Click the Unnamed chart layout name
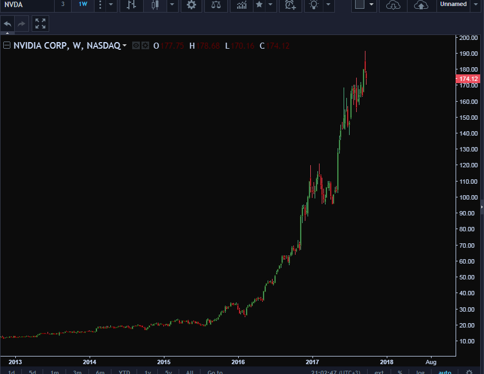Screen dimensions: 484x374 [x=453, y=4]
